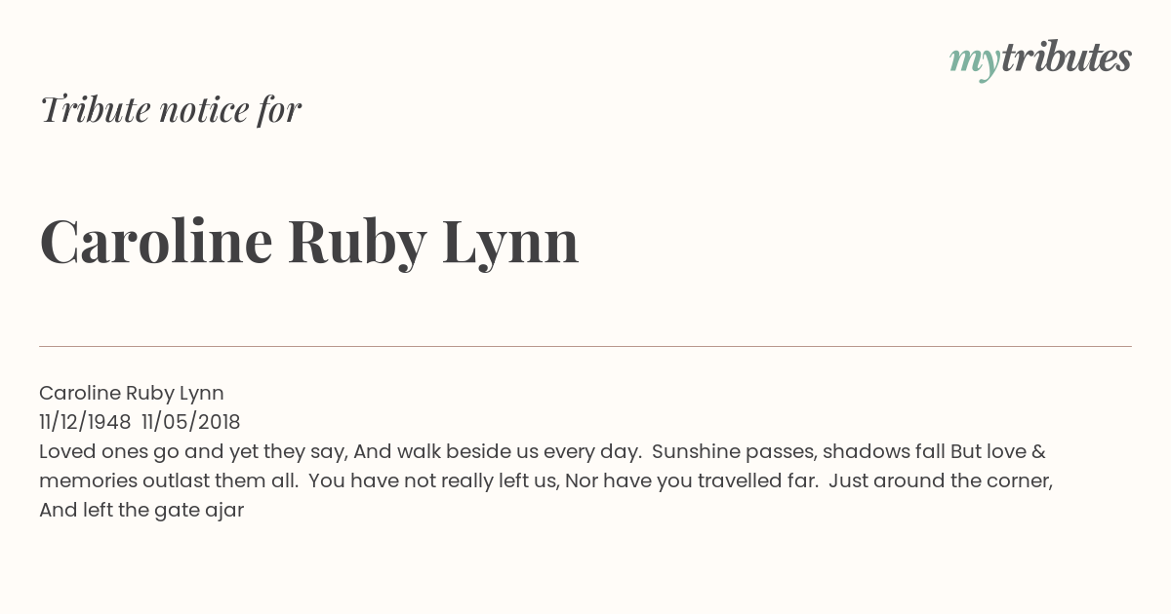Select the "And left the gate ajar" final line
Viewport: 1171px width, 614px height.
click(x=141, y=511)
